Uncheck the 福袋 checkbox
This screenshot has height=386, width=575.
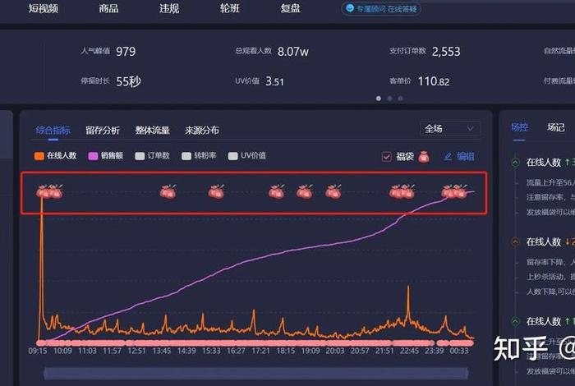tap(387, 157)
